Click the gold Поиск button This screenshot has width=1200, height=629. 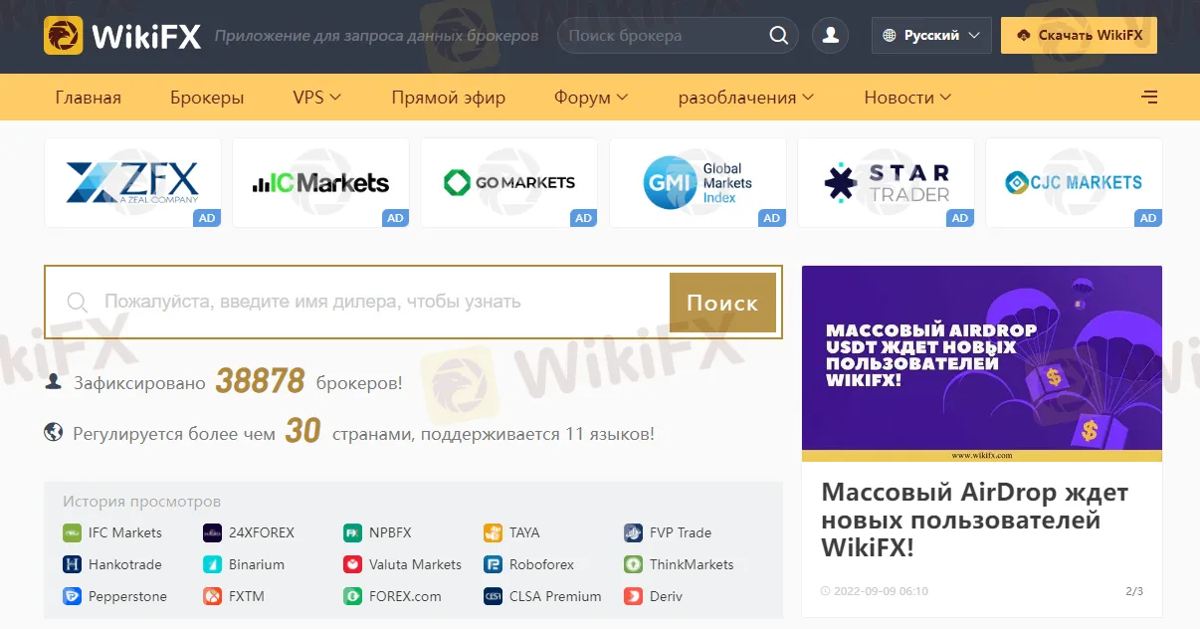(722, 303)
